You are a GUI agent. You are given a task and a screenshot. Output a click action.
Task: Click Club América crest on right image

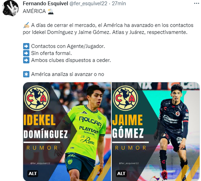(x=125, y=98)
